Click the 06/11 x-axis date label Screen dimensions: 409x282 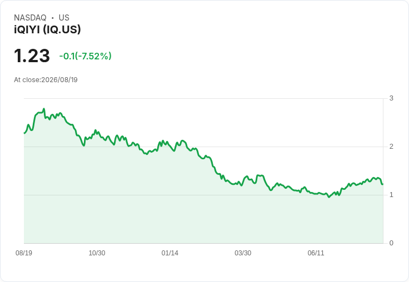[316, 253]
